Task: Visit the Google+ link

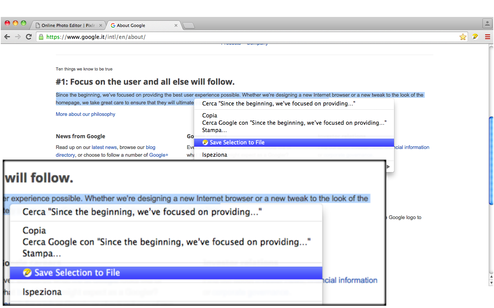Action: [159, 155]
